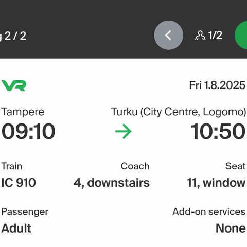
Task: Select the Turku (City Centre, Logomo) destination
Action: tap(179, 112)
